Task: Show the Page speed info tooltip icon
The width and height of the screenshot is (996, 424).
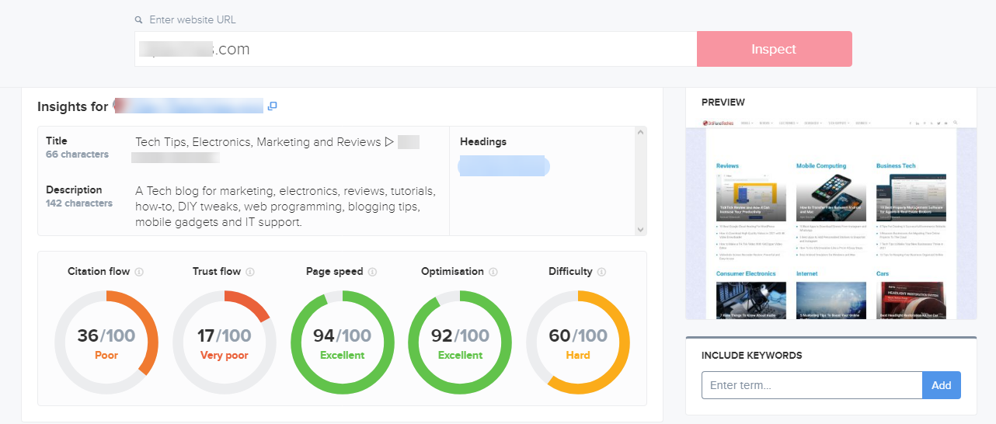Action: click(x=372, y=272)
